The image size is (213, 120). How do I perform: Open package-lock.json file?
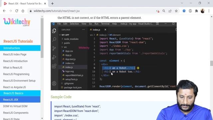tap(72, 87)
